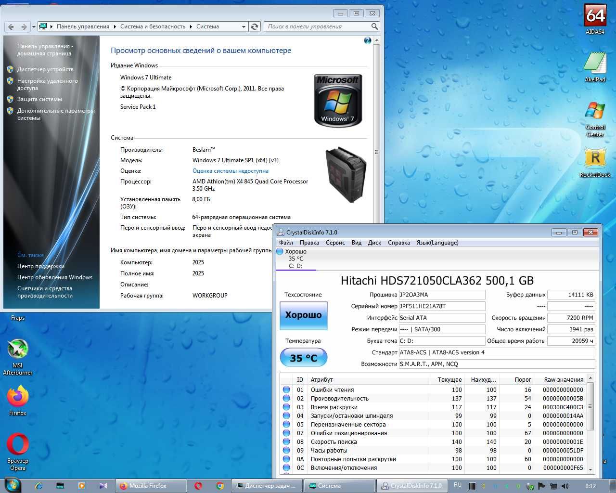Open Счетчики и средства производительности link
The height and width of the screenshot is (493, 616).
tap(45, 292)
